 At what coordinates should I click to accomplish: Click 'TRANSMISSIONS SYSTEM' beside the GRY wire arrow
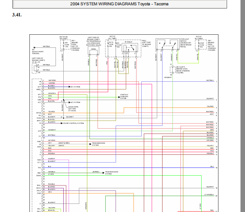98,144
